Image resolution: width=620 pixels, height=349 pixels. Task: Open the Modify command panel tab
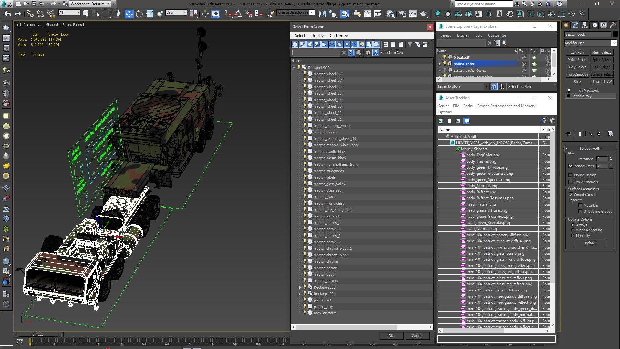575,25
